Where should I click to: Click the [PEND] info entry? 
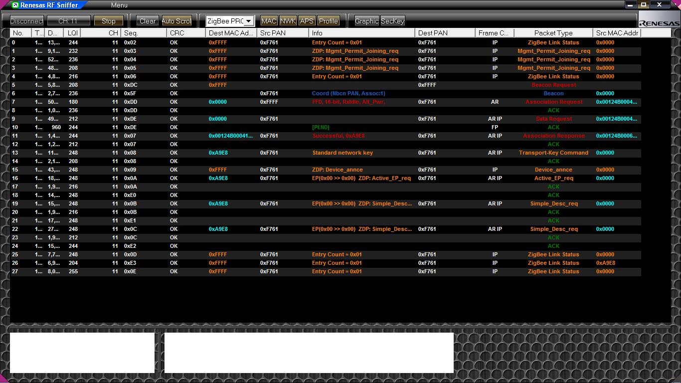pos(321,128)
